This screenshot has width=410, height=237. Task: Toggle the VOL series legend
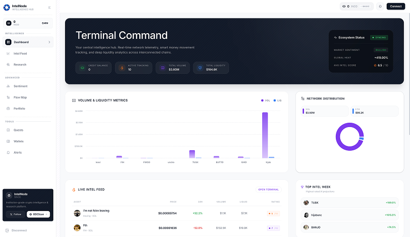[x=265, y=100]
